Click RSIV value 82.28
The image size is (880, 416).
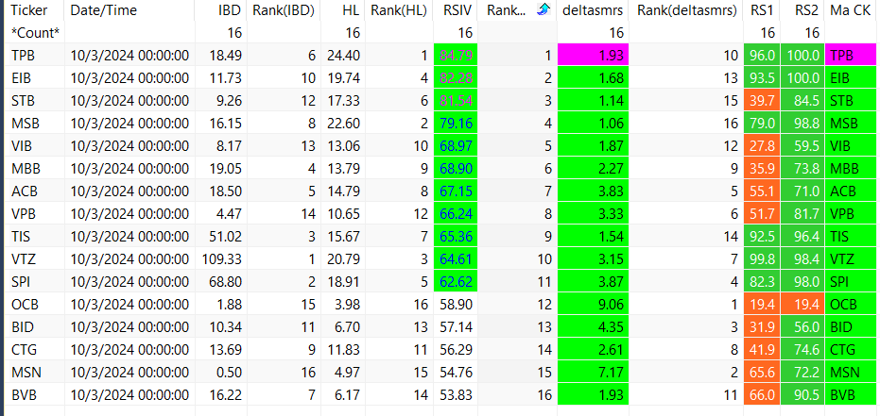(456, 78)
